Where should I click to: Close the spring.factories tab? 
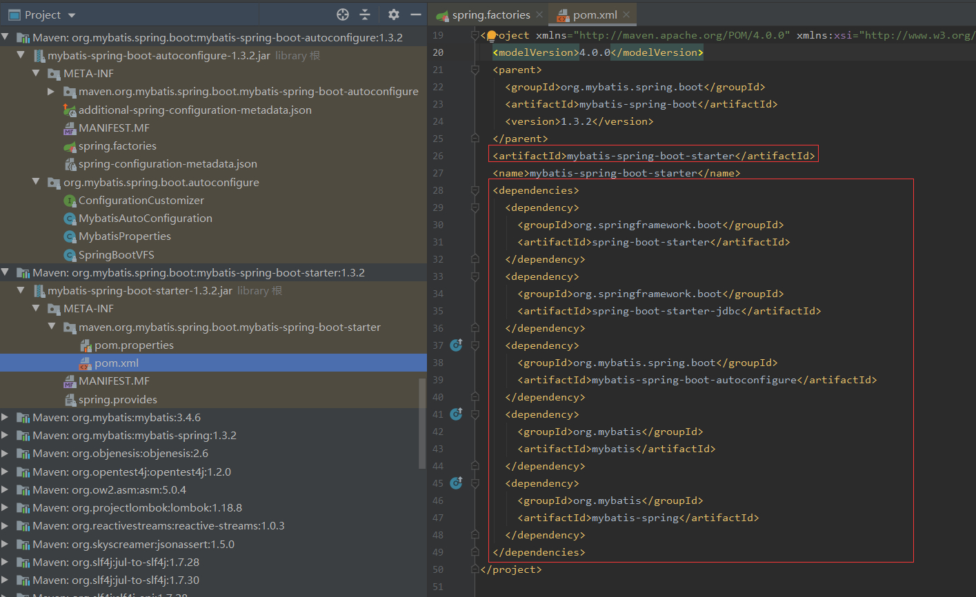539,13
